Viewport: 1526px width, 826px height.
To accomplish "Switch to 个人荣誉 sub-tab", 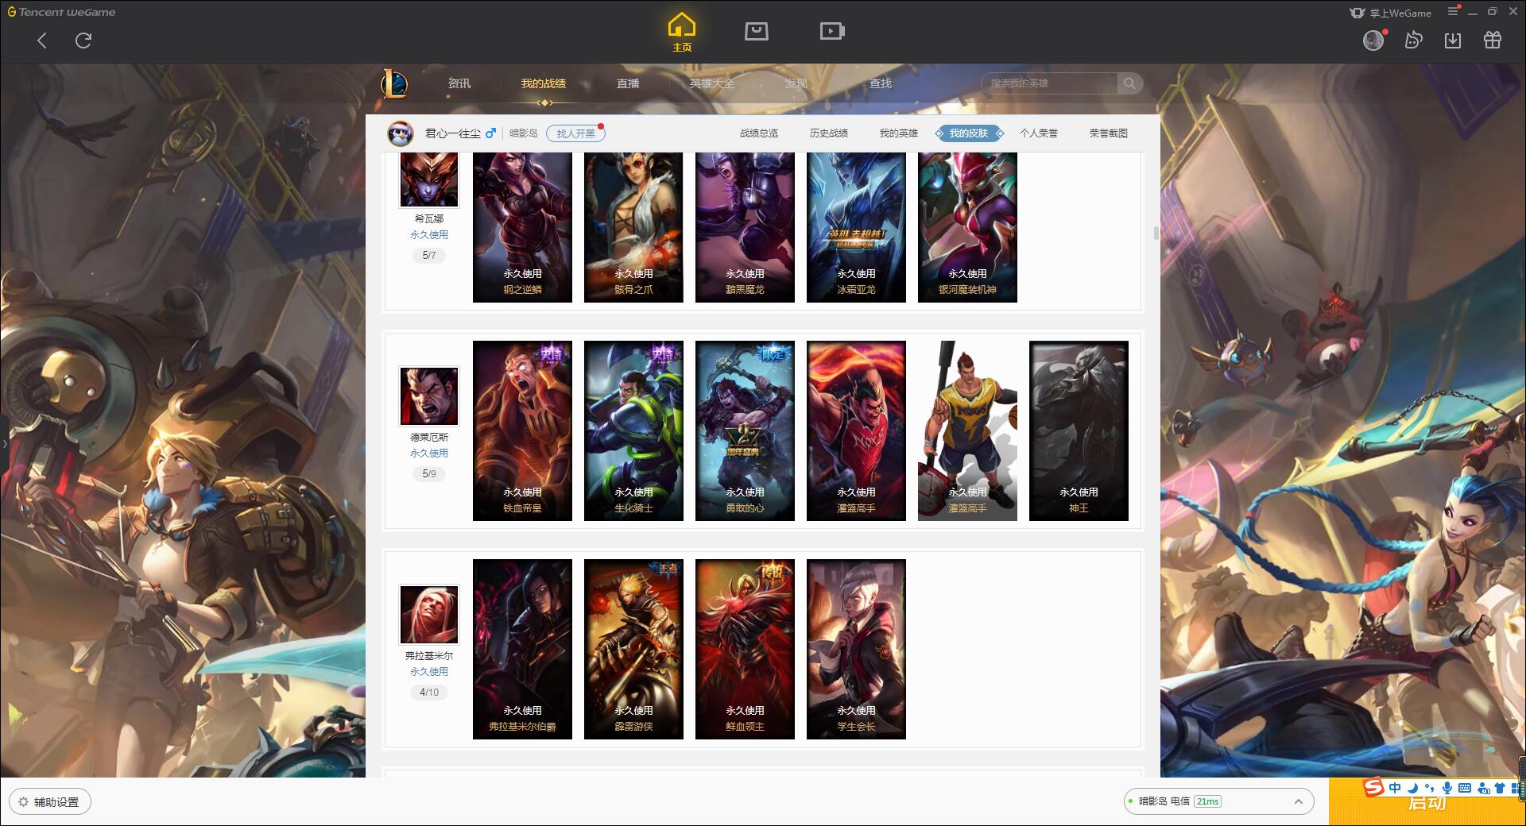I will (1039, 133).
